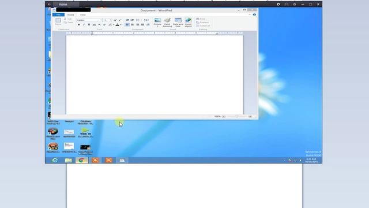This screenshot has height=208, width=369.
Task: Click the Insert object icon
Action: (188, 22)
